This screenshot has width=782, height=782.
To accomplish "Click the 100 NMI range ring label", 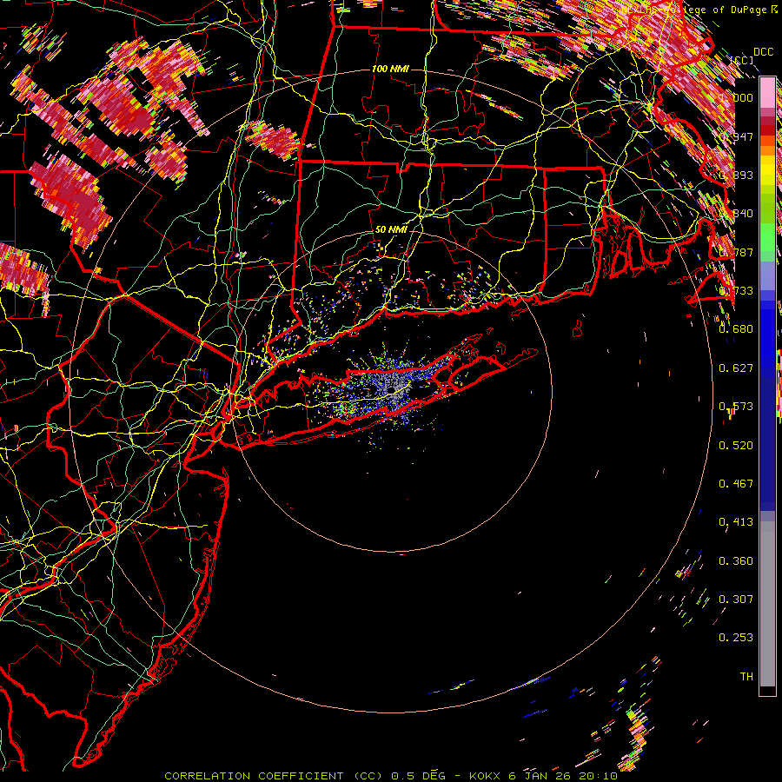I will (390, 69).
